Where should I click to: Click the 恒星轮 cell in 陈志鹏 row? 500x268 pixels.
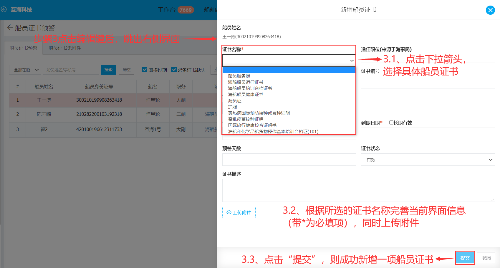tap(153, 114)
